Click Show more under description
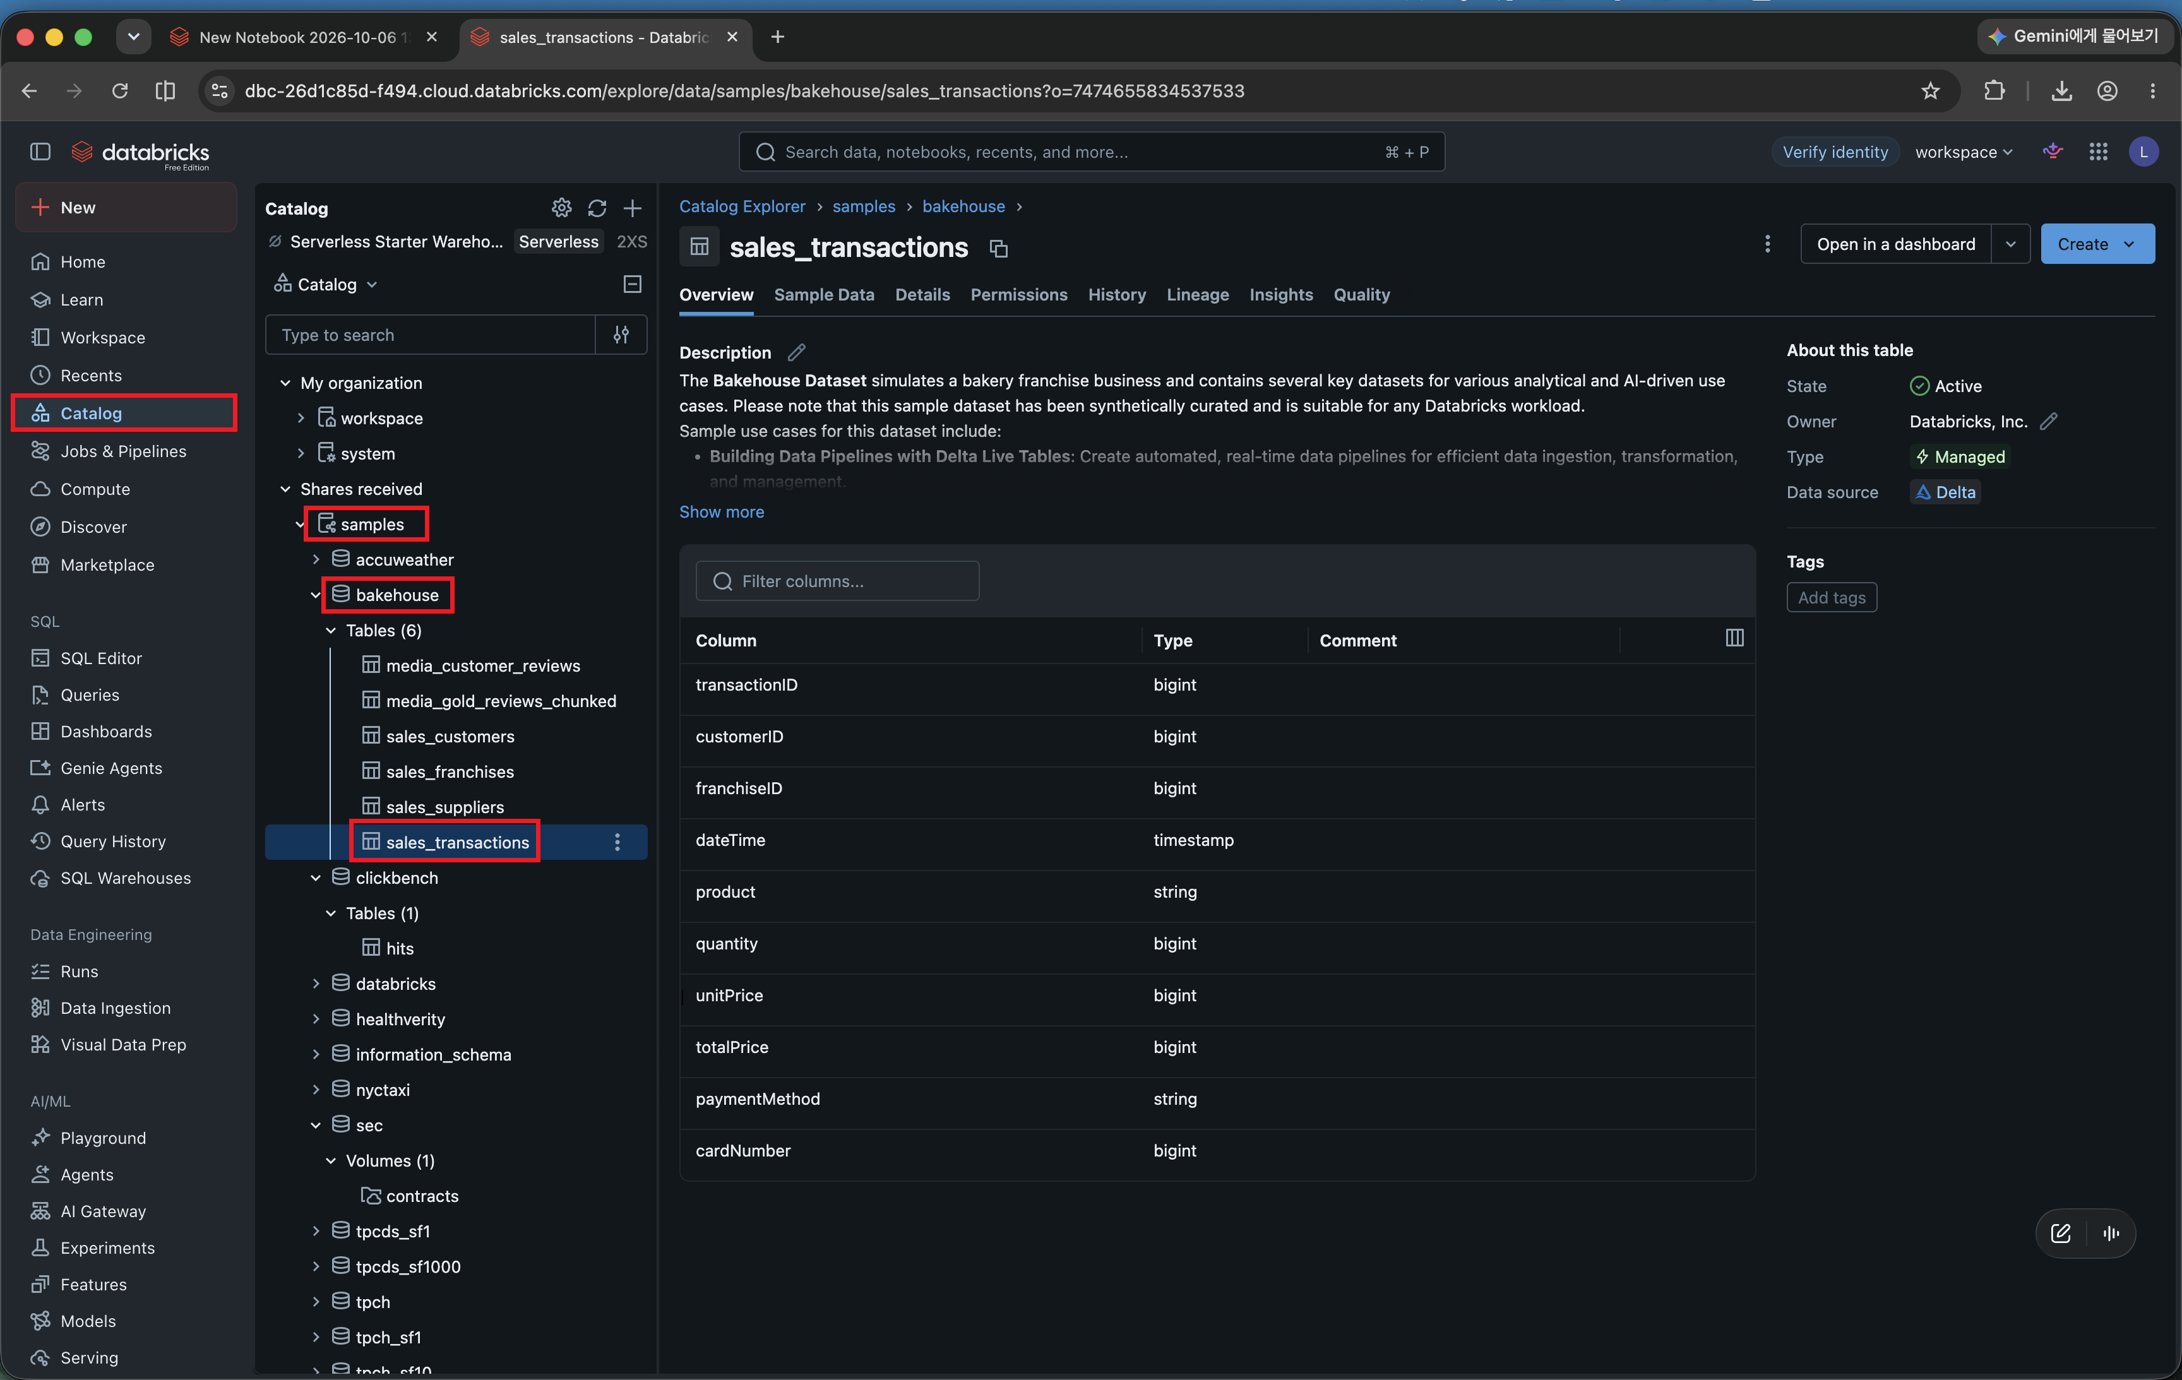 721,512
